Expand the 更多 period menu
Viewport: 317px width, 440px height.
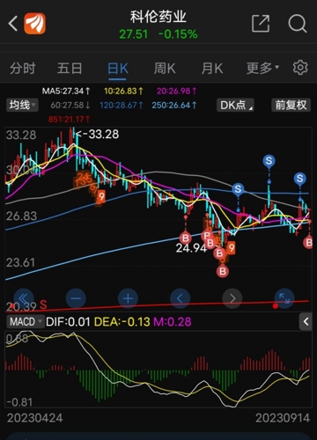(x=262, y=69)
